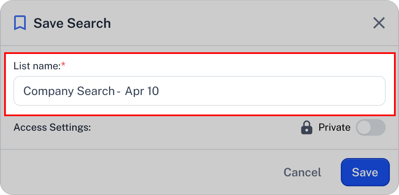The image size is (399, 195).
Task: Toggle the Private access switch
Action: click(371, 127)
